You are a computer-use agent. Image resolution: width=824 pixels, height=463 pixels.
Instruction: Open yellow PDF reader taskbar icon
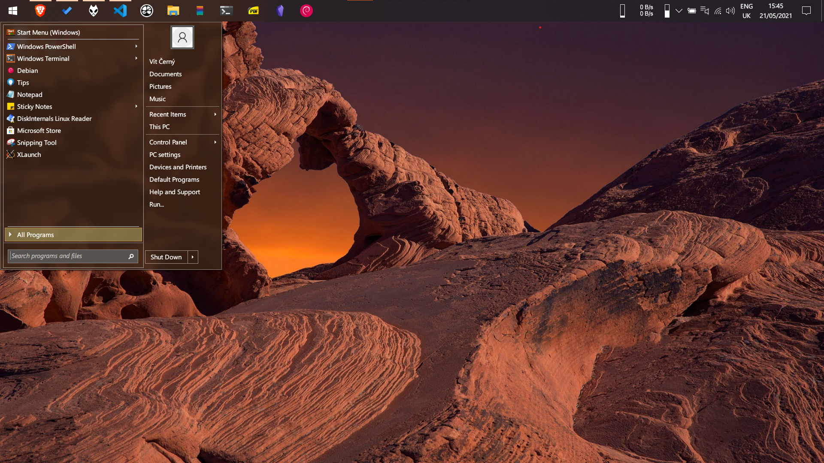254,11
